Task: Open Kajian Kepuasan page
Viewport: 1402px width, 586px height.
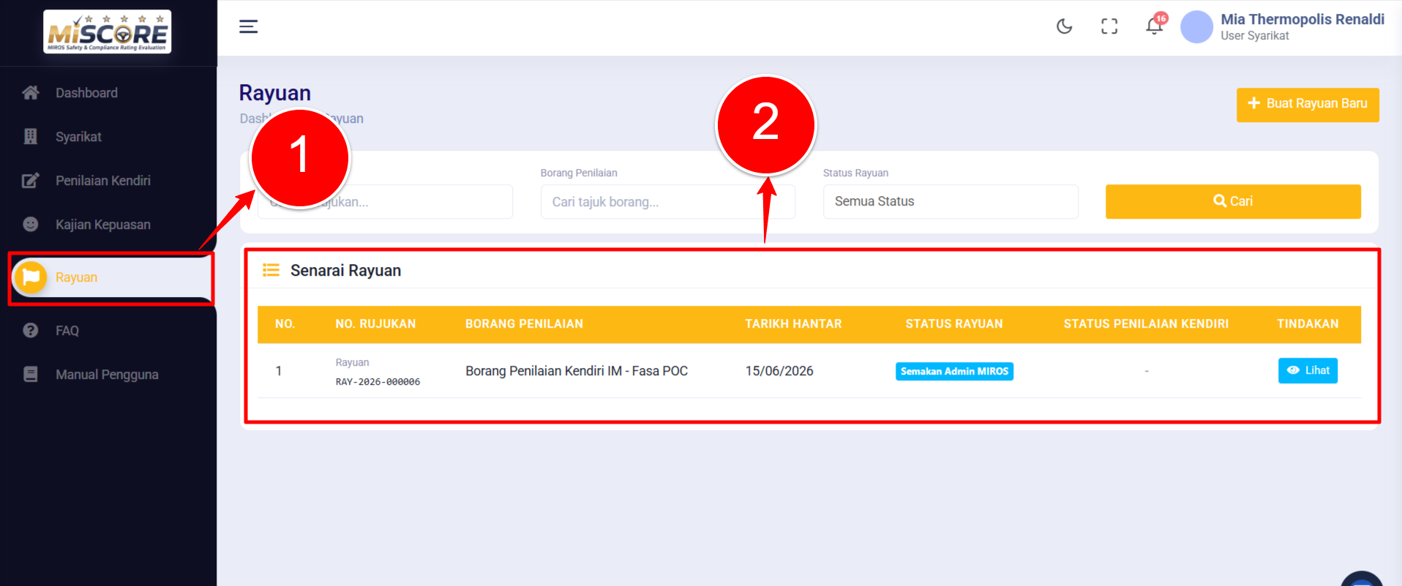Action: click(103, 225)
